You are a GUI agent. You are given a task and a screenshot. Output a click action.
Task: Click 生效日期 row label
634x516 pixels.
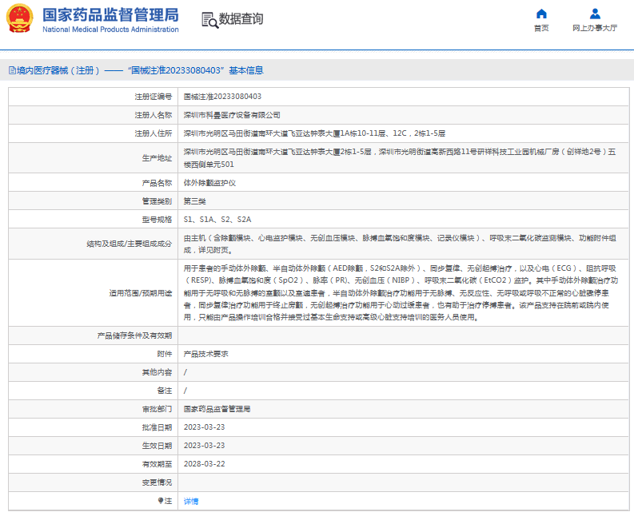[x=157, y=446]
